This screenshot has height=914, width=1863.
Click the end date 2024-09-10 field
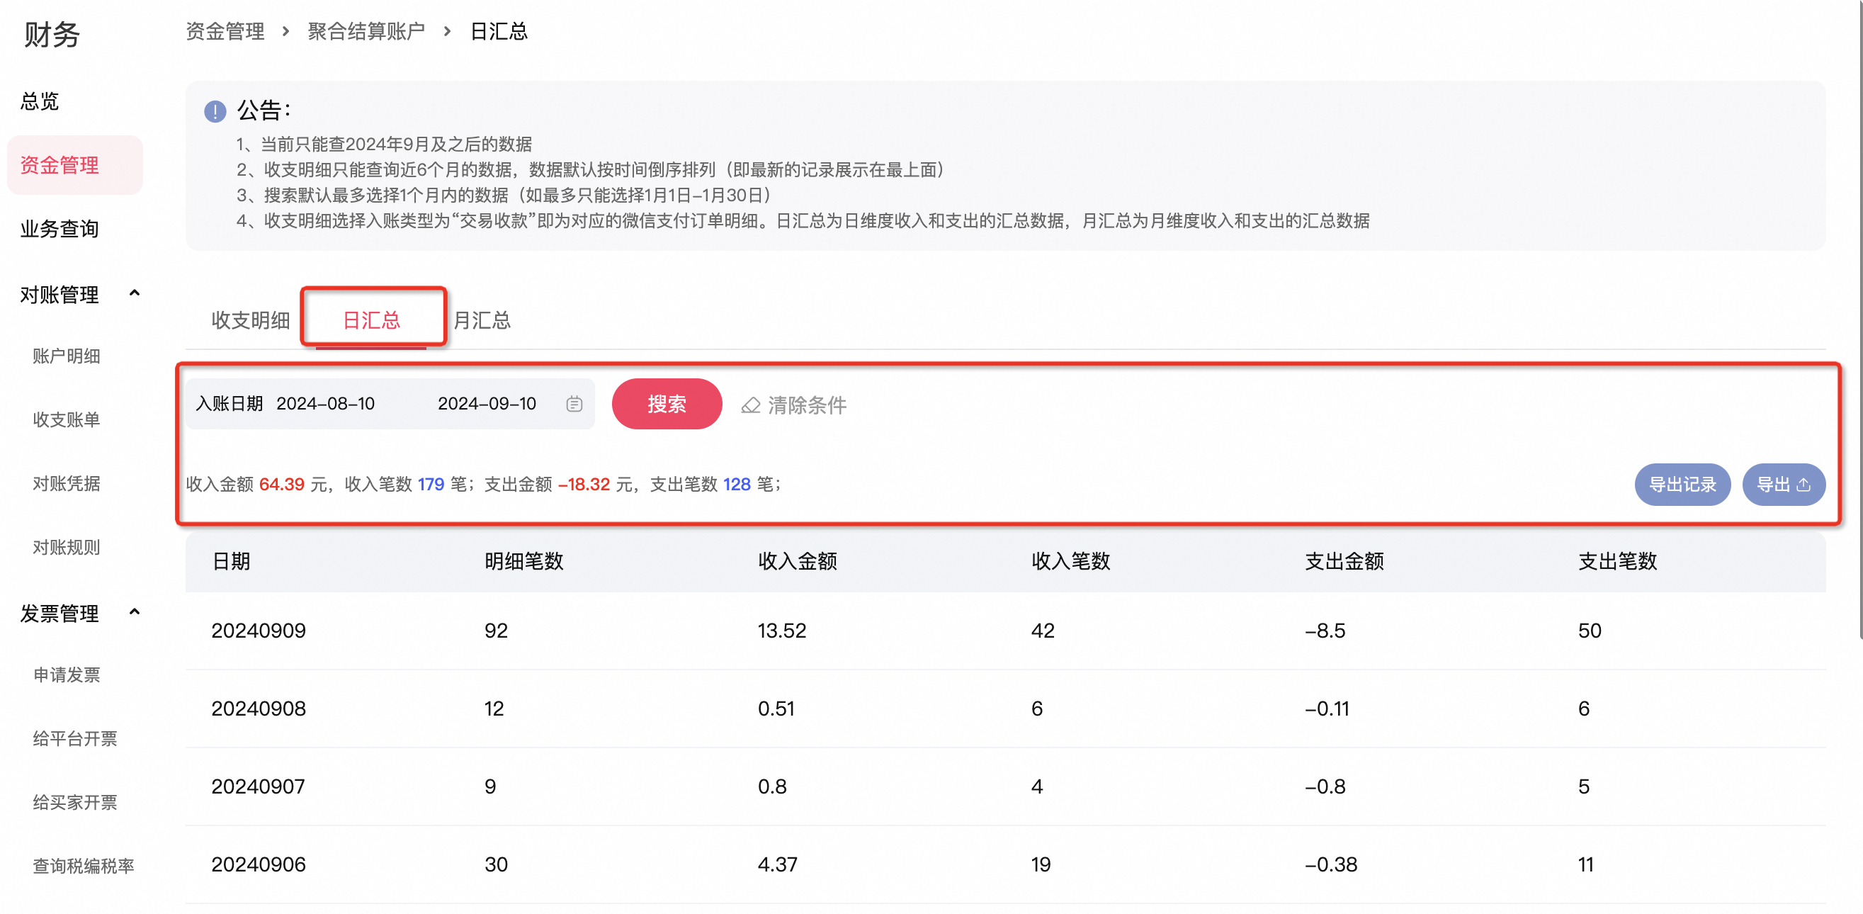pyautogui.click(x=487, y=403)
